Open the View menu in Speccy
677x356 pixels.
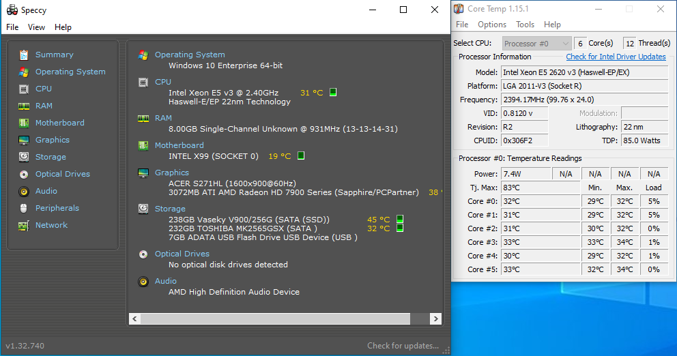36,27
